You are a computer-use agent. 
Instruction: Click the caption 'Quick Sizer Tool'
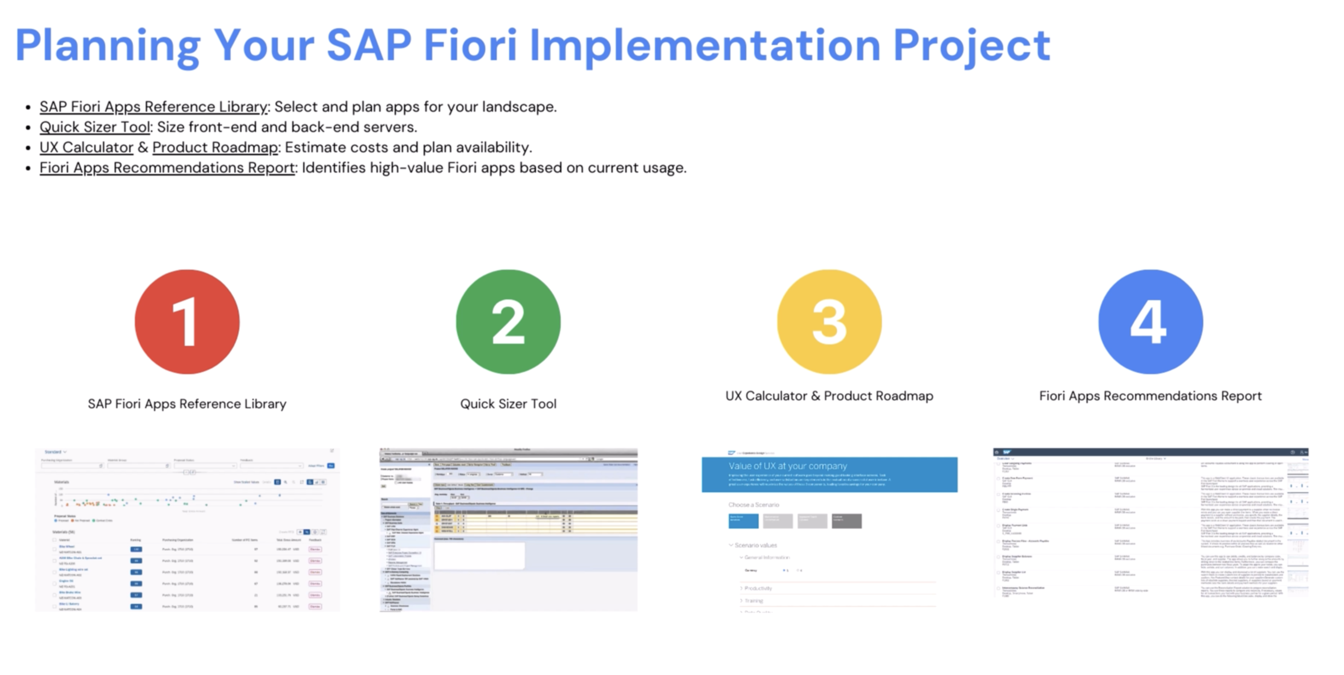coord(508,404)
